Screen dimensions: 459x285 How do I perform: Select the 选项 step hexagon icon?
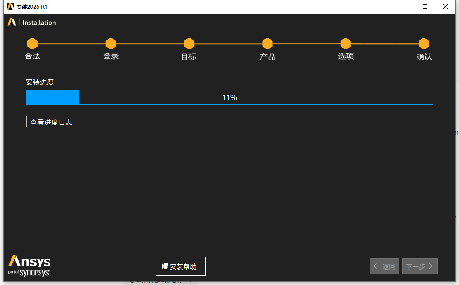coord(345,43)
